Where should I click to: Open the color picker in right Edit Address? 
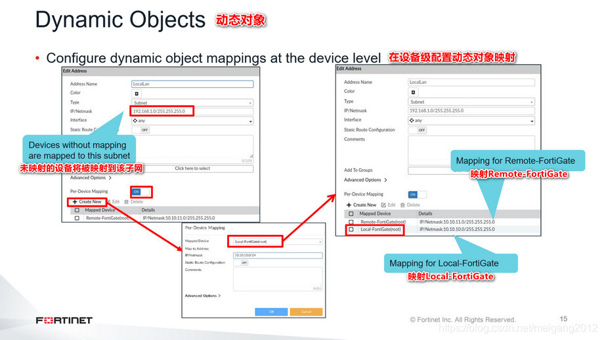[x=413, y=92]
